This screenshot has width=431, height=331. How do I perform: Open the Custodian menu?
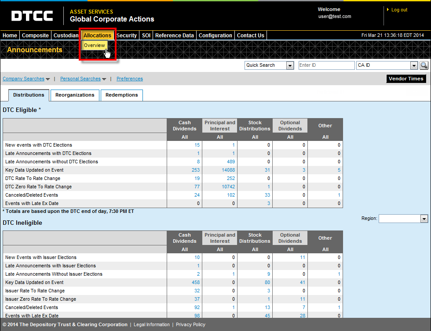click(x=66, y=36)
